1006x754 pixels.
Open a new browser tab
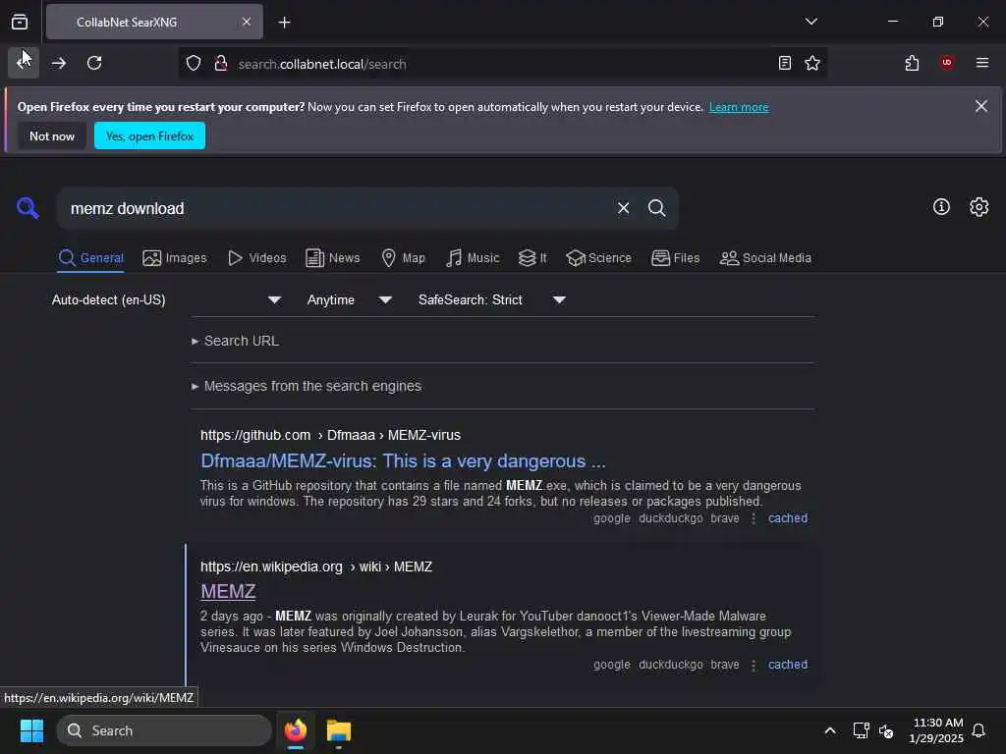284,23
